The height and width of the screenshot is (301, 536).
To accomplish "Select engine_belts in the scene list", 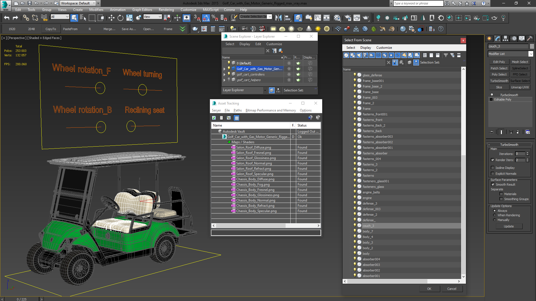I will [x=371, y=192].
